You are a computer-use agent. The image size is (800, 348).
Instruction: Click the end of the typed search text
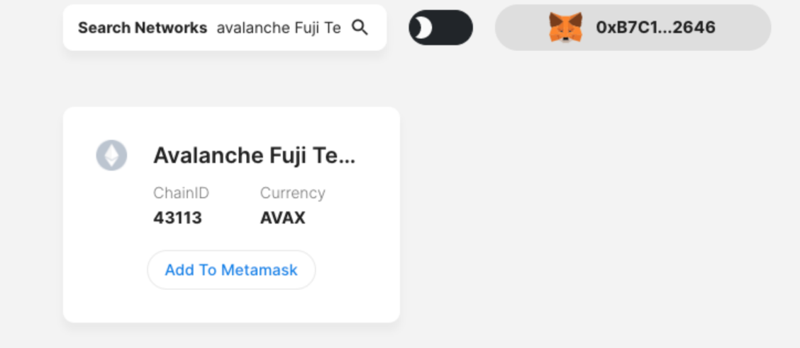coord(341,28)
